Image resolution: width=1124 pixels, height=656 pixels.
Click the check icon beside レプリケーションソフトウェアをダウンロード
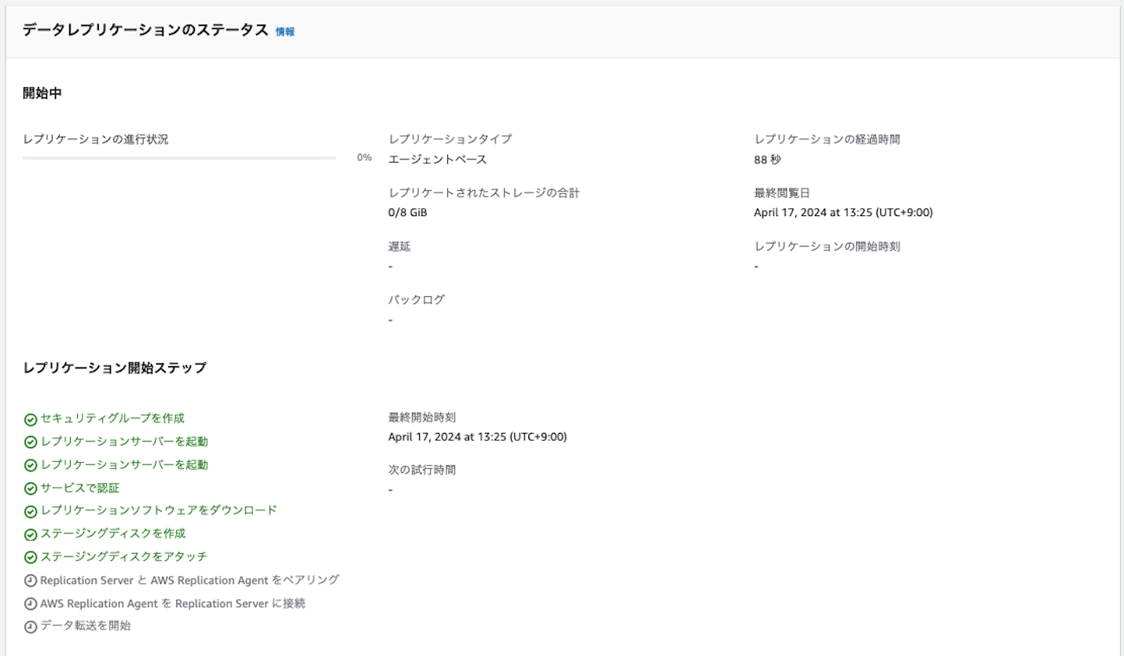click(31, 511)
